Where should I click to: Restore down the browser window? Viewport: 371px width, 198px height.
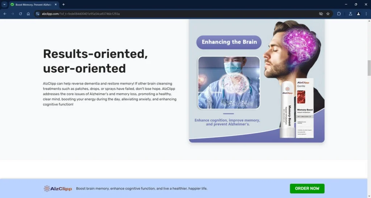point(356,4)
